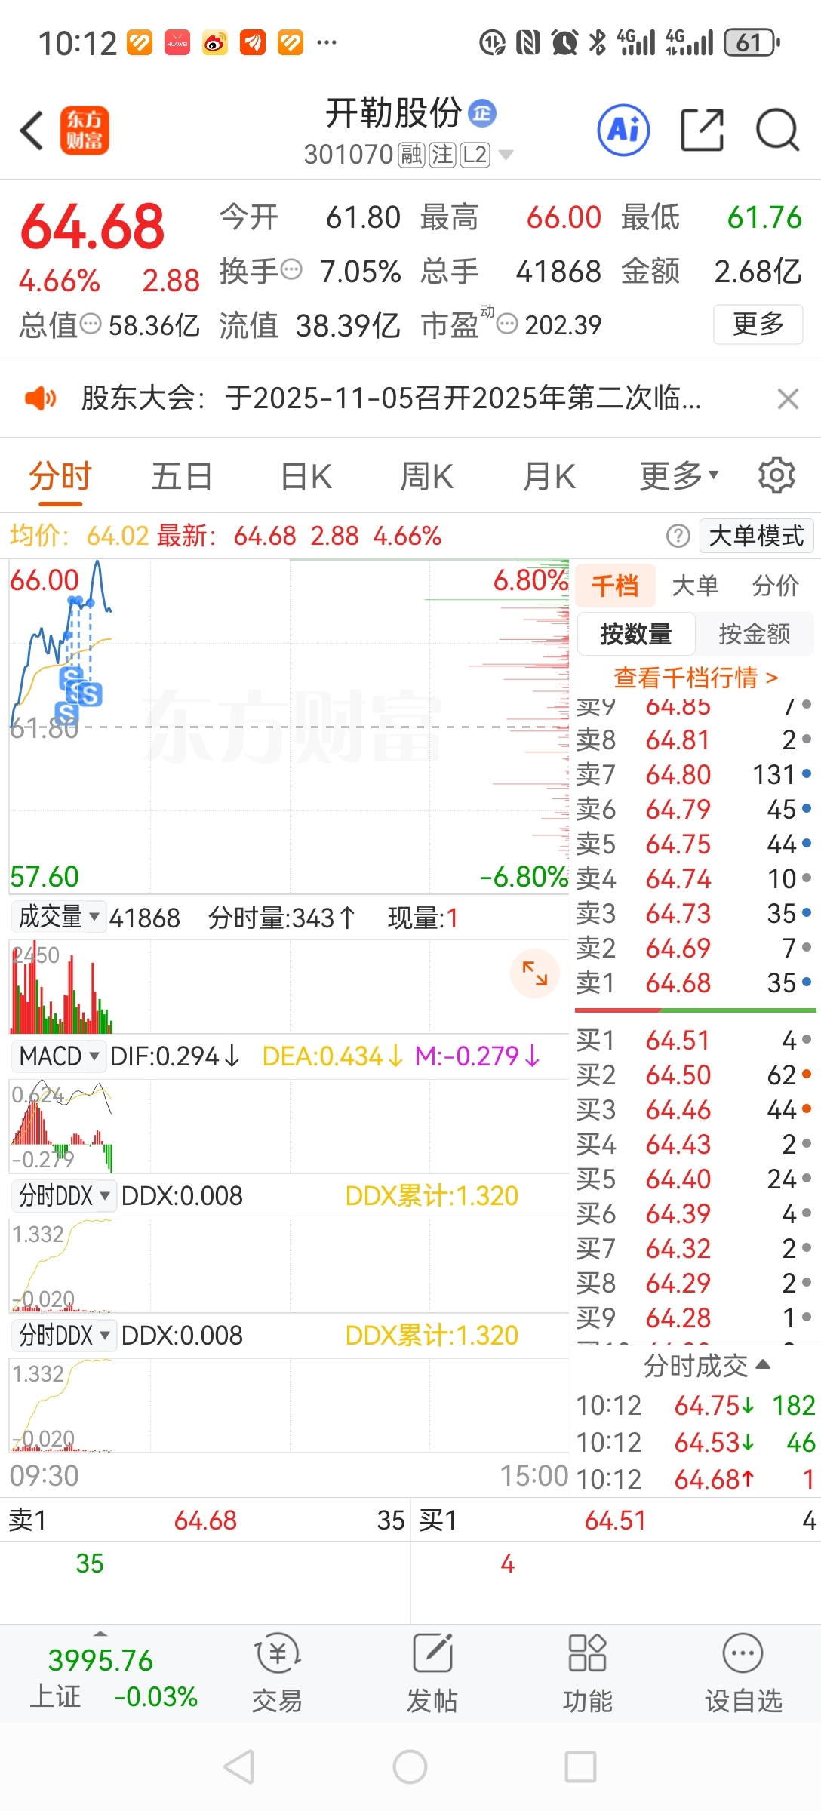Viewport: 821px width, 1811px height.
Task: Tap the help question mark icon
Action: click(x=678, y=536)
